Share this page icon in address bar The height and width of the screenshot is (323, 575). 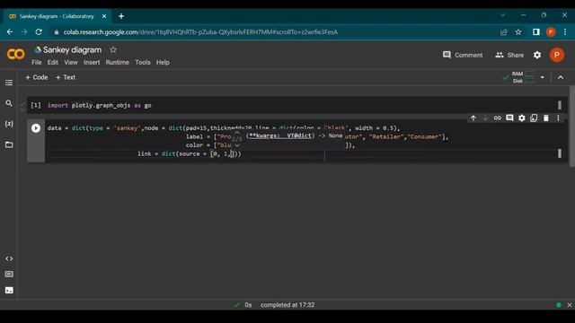pos(504,32)
